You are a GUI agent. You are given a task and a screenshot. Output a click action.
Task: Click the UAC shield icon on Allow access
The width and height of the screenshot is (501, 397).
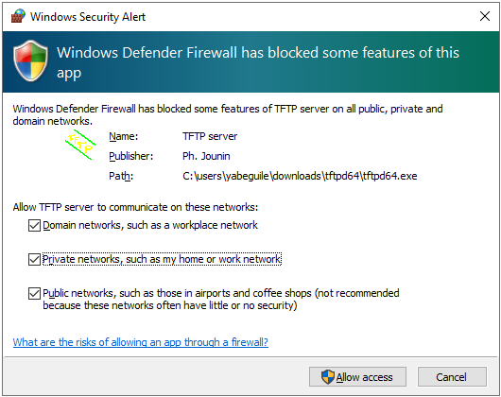(x=328, y=377)
